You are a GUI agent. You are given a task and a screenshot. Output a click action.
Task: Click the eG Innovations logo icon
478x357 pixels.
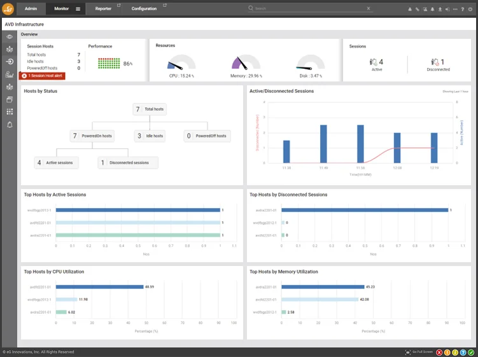point(8,8)
